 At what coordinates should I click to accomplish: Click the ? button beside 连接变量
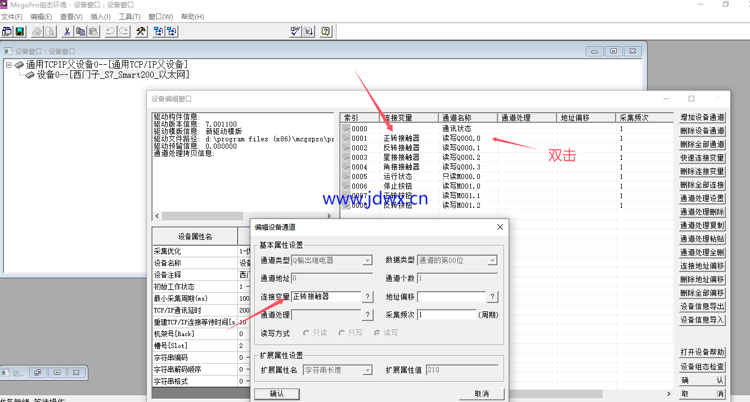click(368, 297)
